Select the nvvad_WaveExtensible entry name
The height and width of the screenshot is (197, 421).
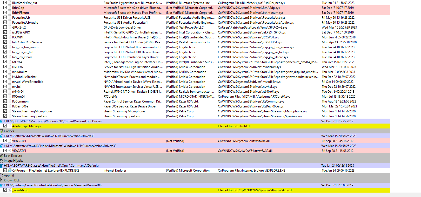(x=28, y=82)
